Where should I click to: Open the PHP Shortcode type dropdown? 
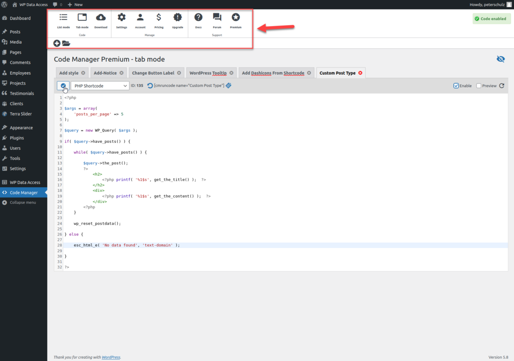[x=100, y=86]
